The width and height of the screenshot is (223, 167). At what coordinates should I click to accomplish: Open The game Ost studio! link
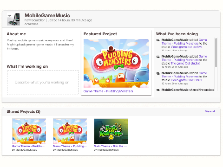pos(185,64)
